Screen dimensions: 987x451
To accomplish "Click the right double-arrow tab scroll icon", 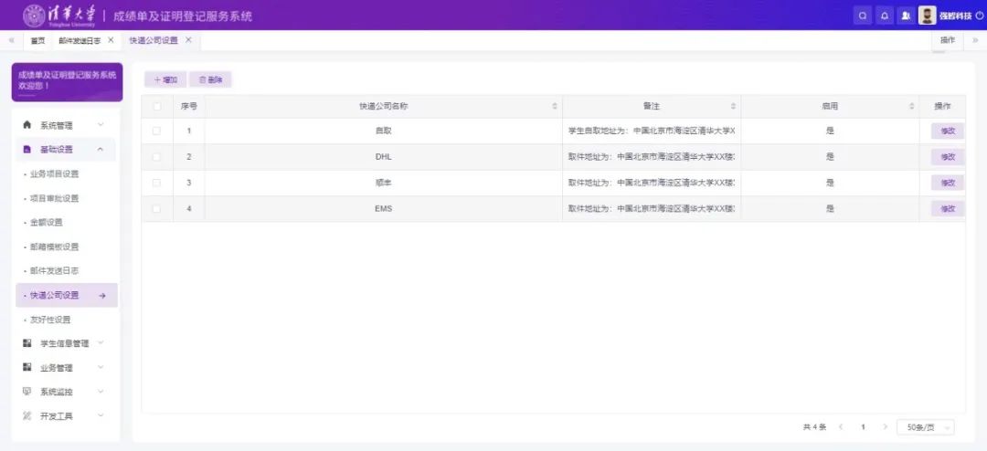I will pyautogui.click(x=975, y=40).
